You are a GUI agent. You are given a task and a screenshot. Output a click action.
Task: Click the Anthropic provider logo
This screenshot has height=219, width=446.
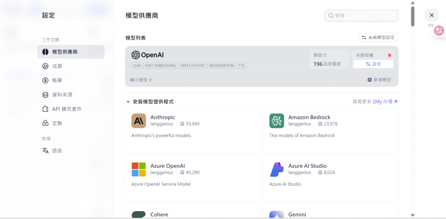pos(139,121)
